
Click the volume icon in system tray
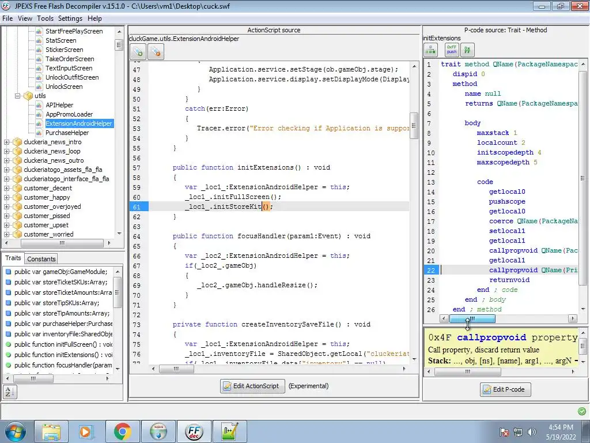pos(531,431)
